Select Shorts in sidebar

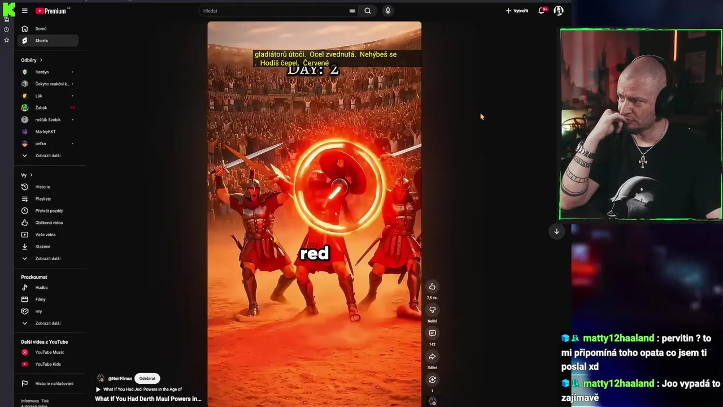click(x=48, y=41)
